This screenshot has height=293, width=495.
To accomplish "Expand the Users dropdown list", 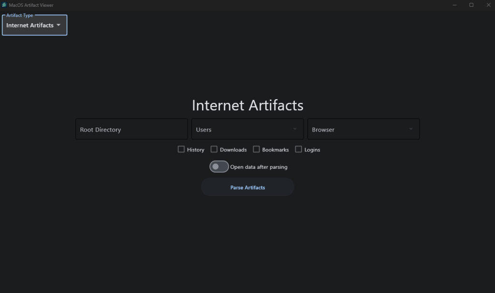I will (x=247, y=130).
